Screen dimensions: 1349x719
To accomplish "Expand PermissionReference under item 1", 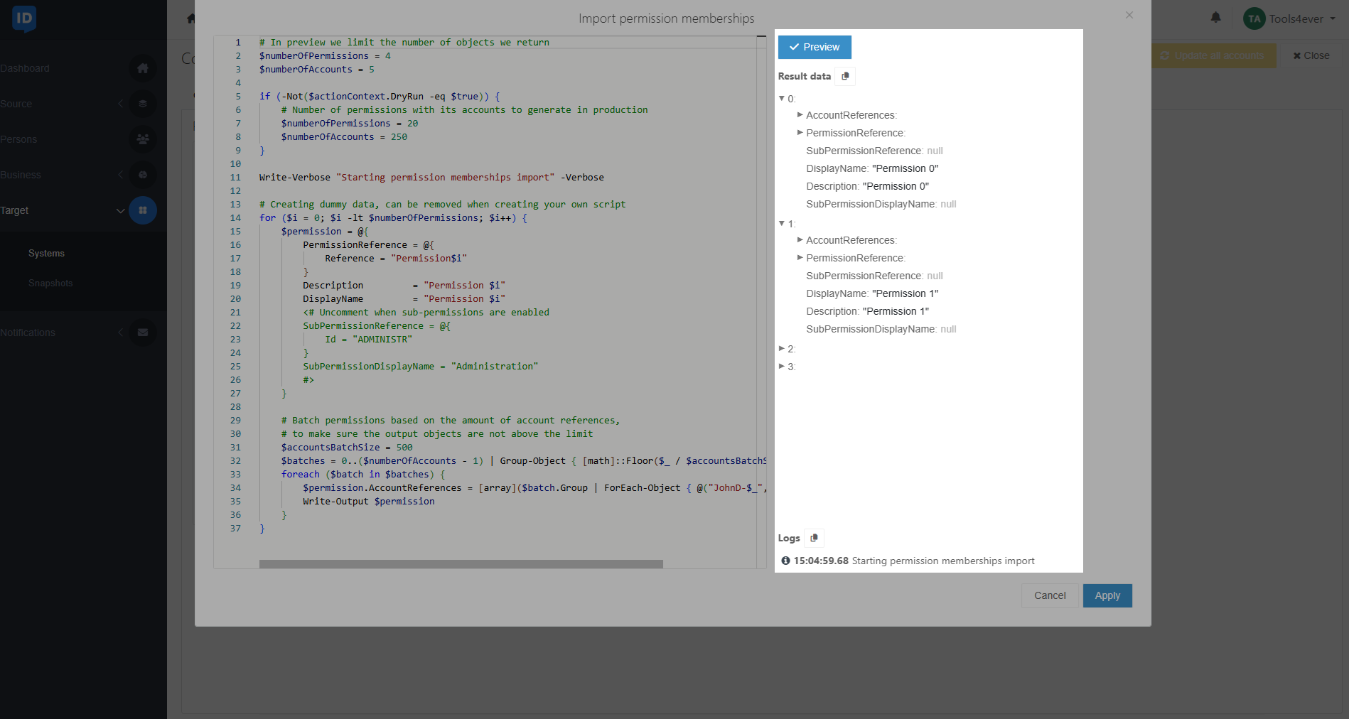I will tap(800, 257).
